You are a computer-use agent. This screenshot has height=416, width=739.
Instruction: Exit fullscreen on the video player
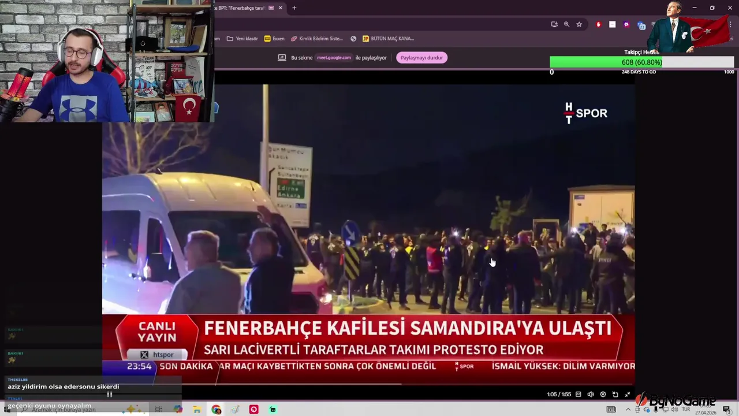click(628, 394)
